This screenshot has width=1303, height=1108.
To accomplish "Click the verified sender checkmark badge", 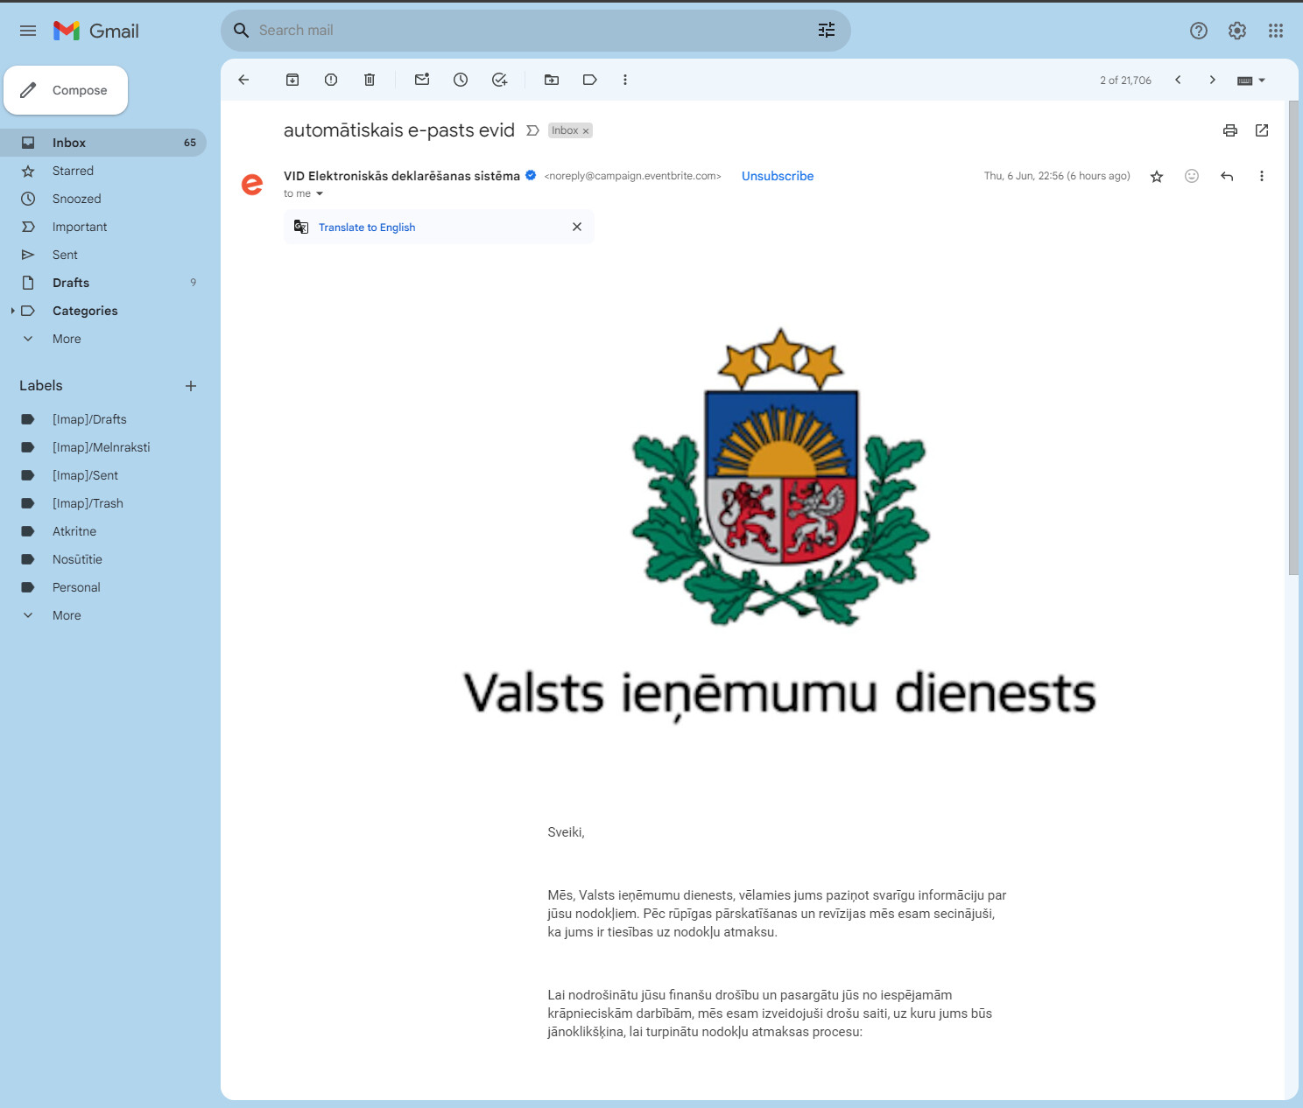I will (x=531, y=175).
